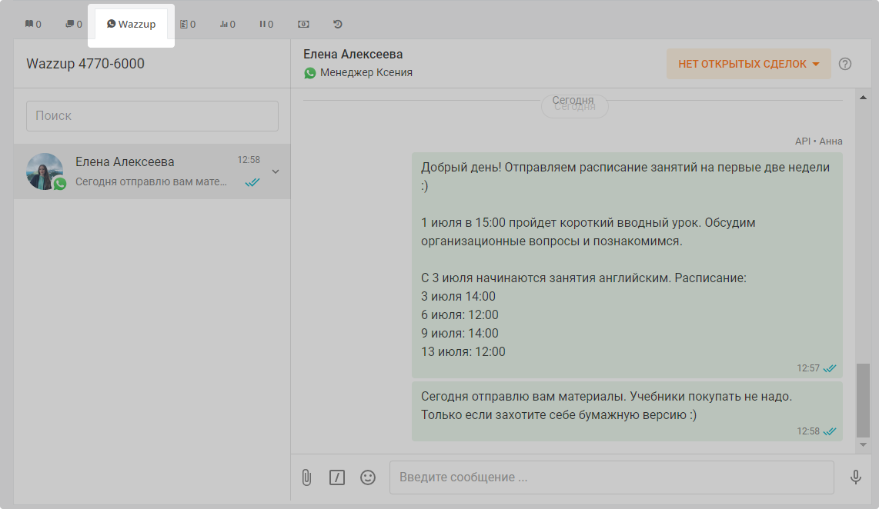Viewport: 879px width, 509px height.
Task: Click the microphone voice message icon
Action: 855,477
